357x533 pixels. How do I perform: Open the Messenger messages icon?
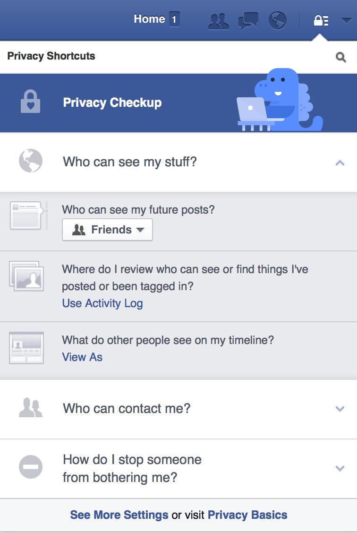click(247, 20)
